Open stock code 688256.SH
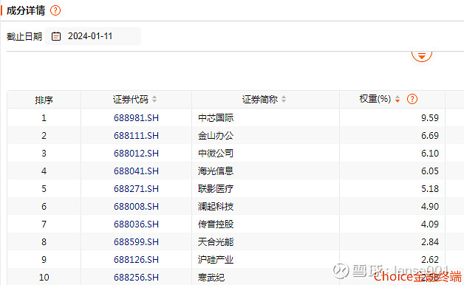The width and height of the screenshot is (464, 285). pyautogui.click(x=136, y=278)
